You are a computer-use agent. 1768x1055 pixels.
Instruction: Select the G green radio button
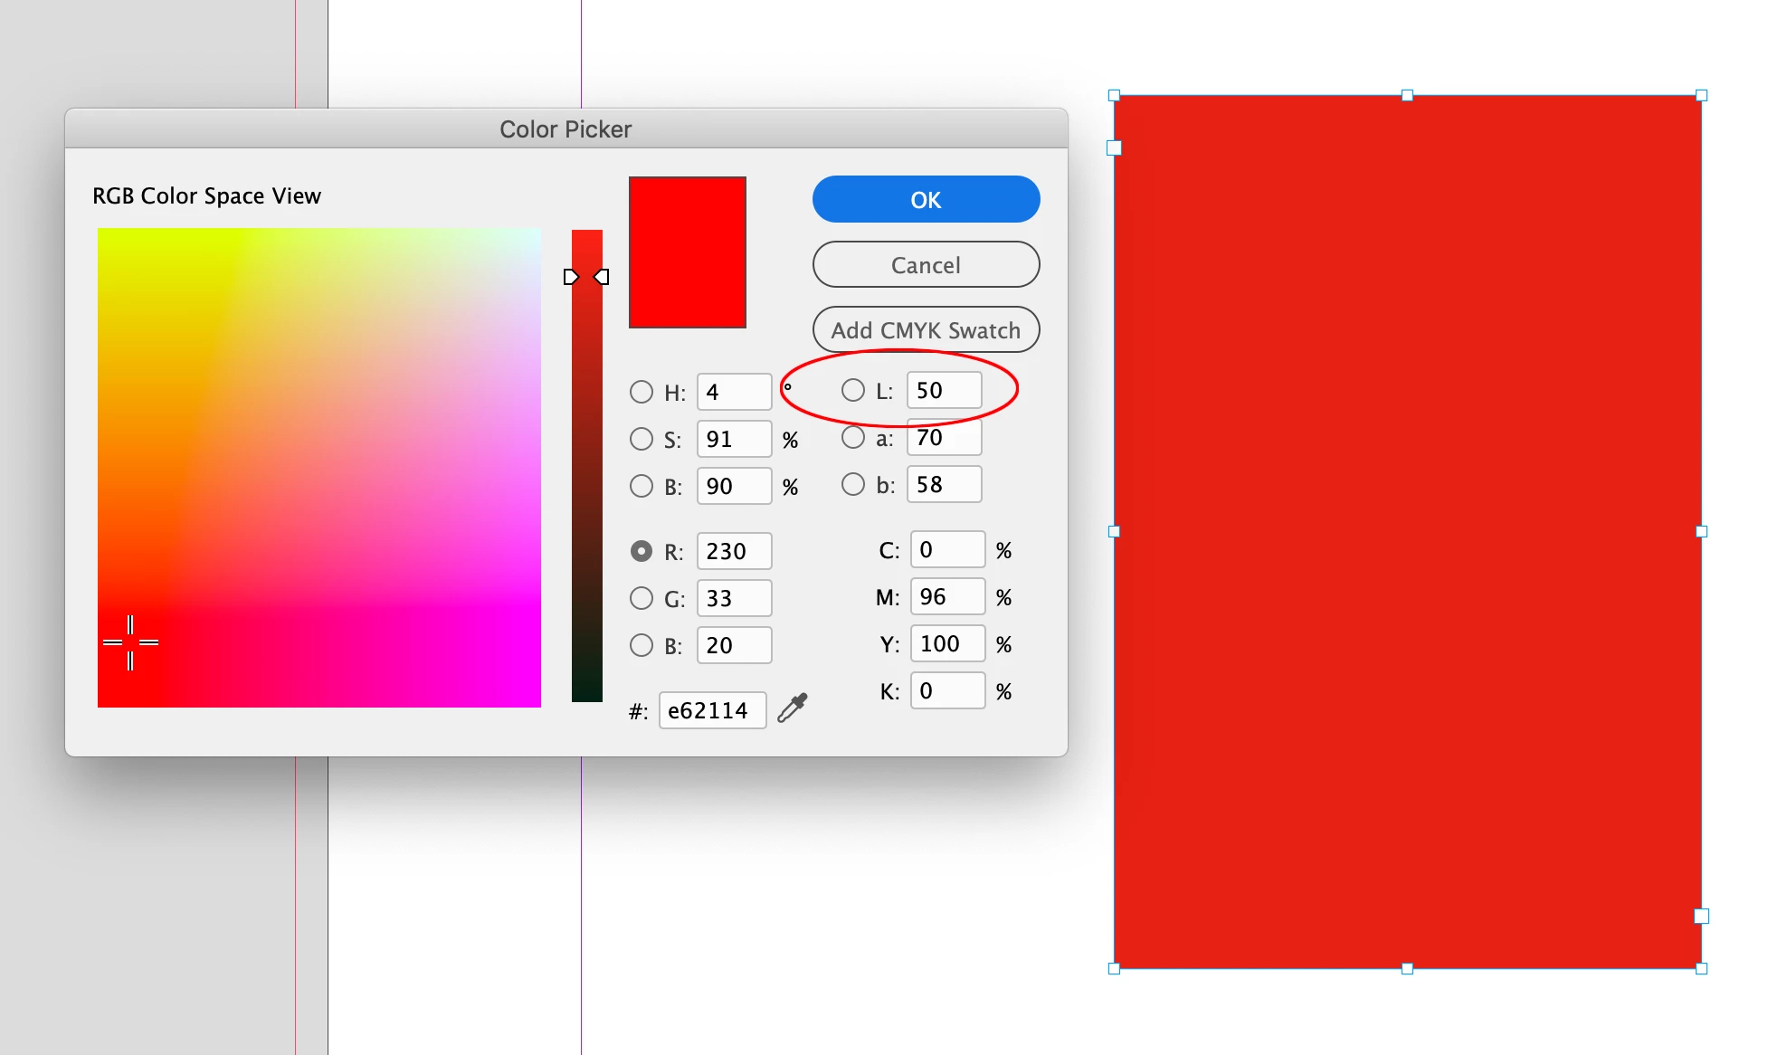click(641, 598)
